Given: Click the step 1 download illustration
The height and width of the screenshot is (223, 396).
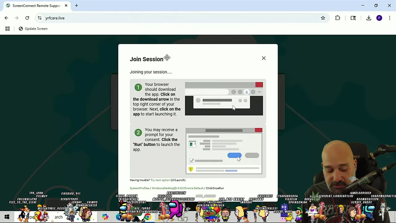Looking at the screenshot, I should (x=224, y=99).
